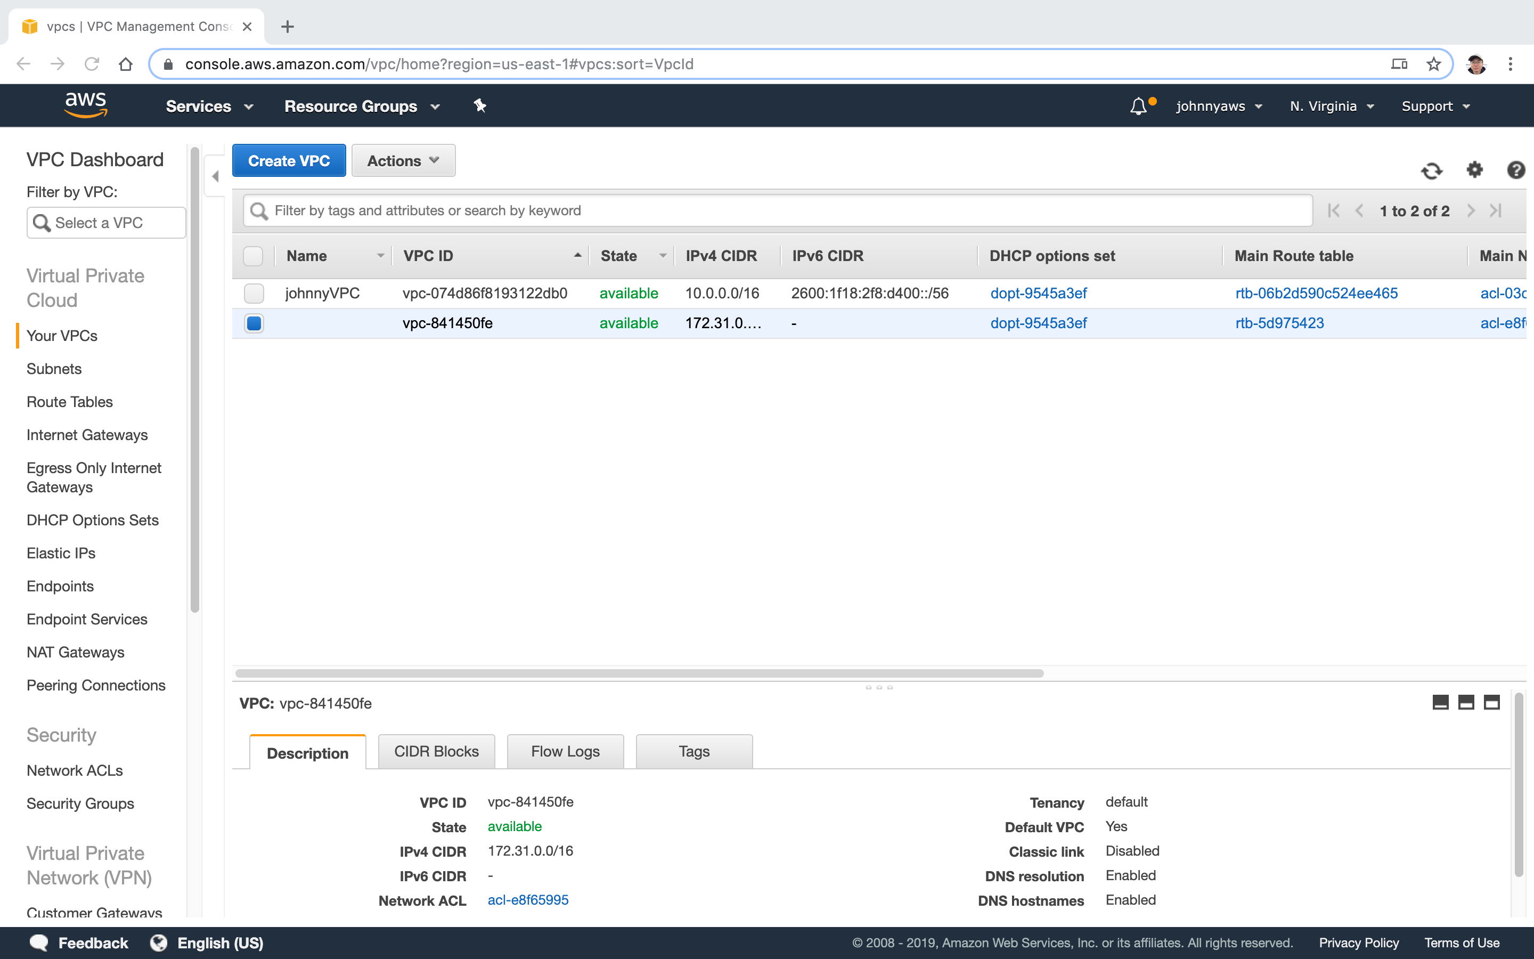
Task: Focus the Select a VPC filter field
Action: [x=106, y=223]
